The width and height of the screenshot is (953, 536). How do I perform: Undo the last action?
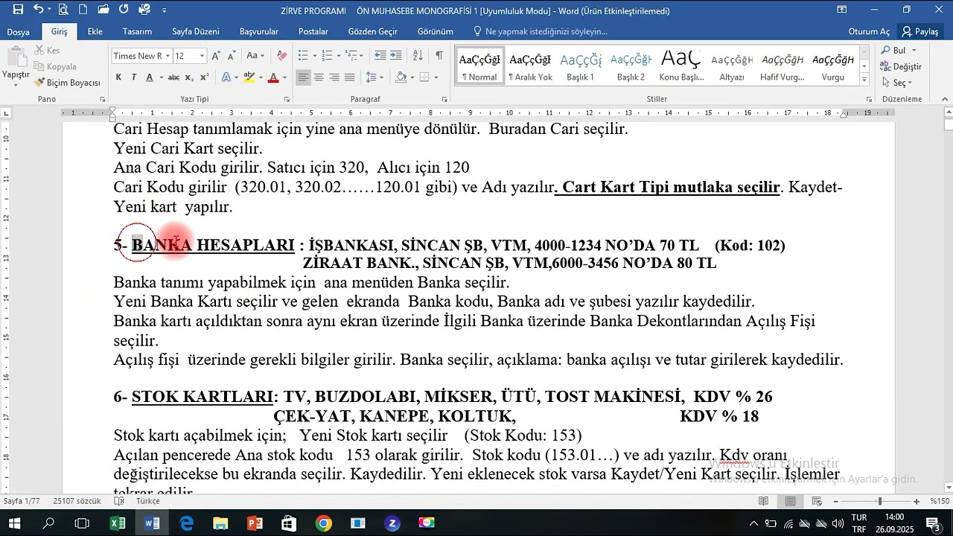point(38,10)
